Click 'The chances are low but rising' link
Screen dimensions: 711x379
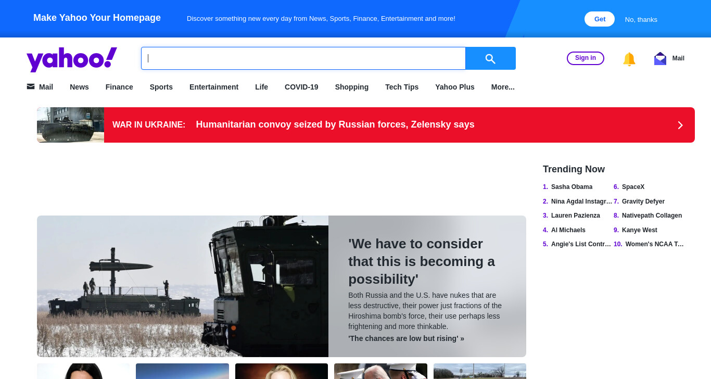(406, 338)
